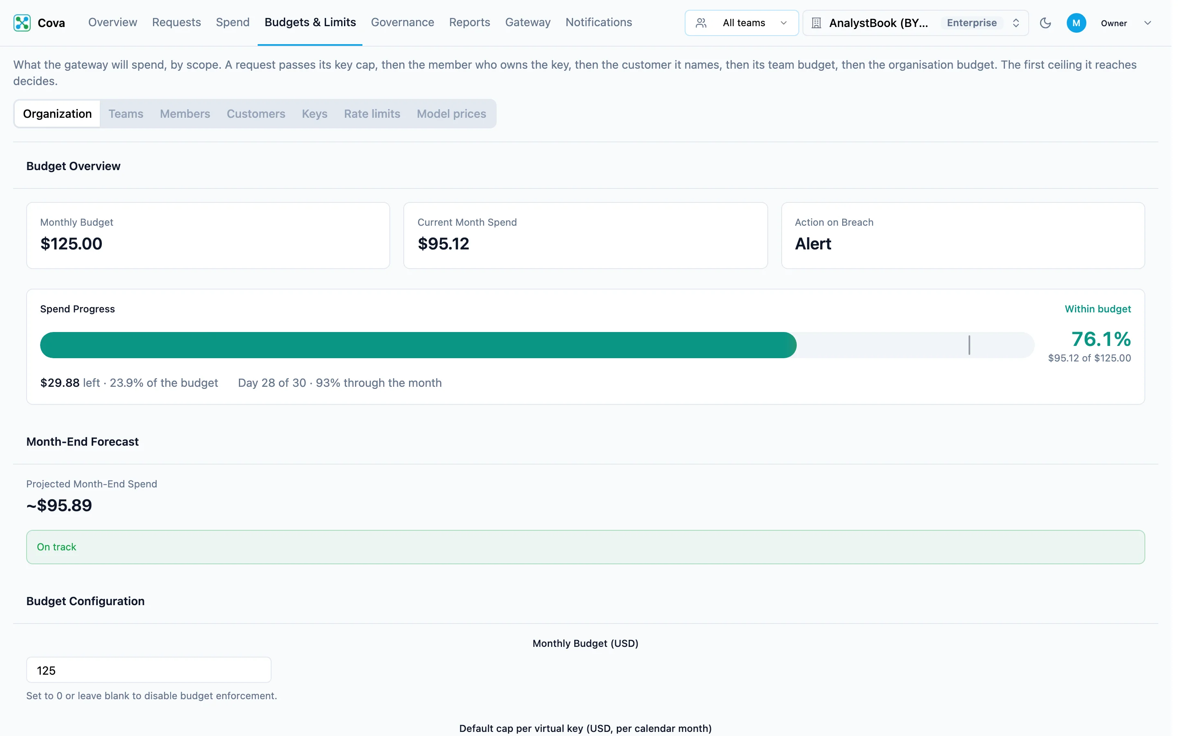Go to Gateway page
Image resolution: width=1178 pixels, height=736 pixels.
pos(528,22)
